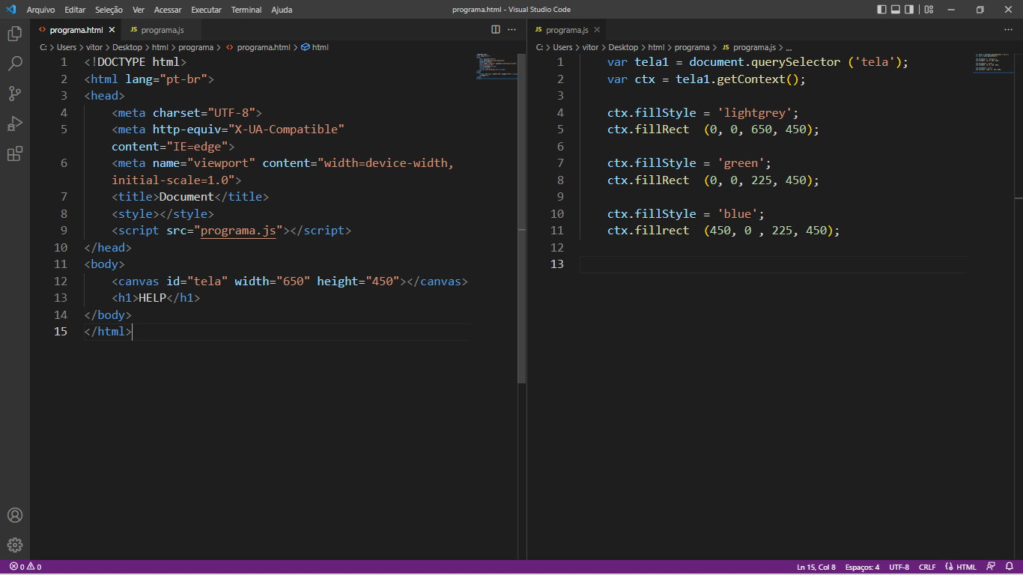The width and height of the screenshot is (1023, 575).
Task: Click line number 15 in left editor
Action: [60, 332]
